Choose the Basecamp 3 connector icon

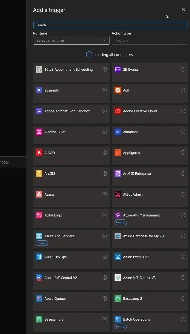click(x=39, y=319)
